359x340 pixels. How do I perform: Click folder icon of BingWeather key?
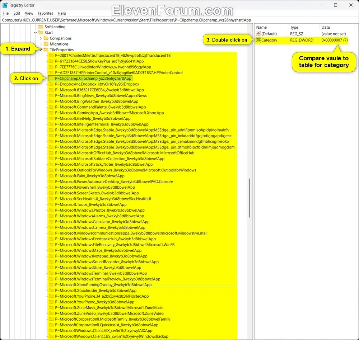pos(51,101)
